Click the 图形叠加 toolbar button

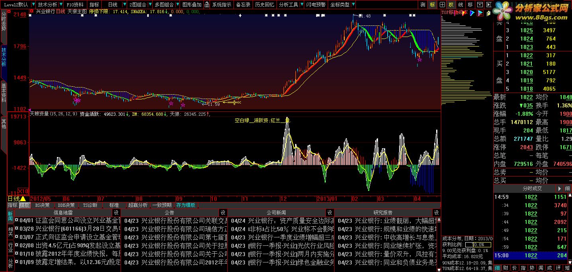coord(192,5)
